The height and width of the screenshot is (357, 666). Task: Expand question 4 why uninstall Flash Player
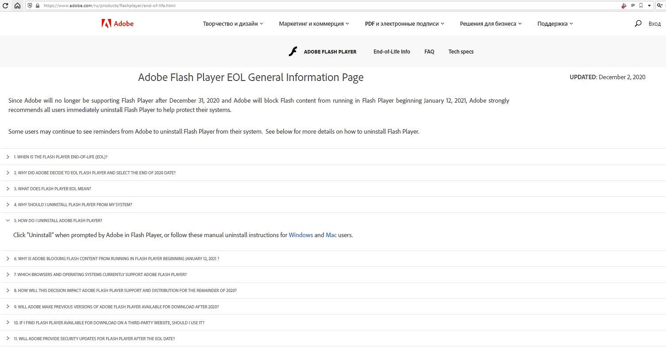333,204
